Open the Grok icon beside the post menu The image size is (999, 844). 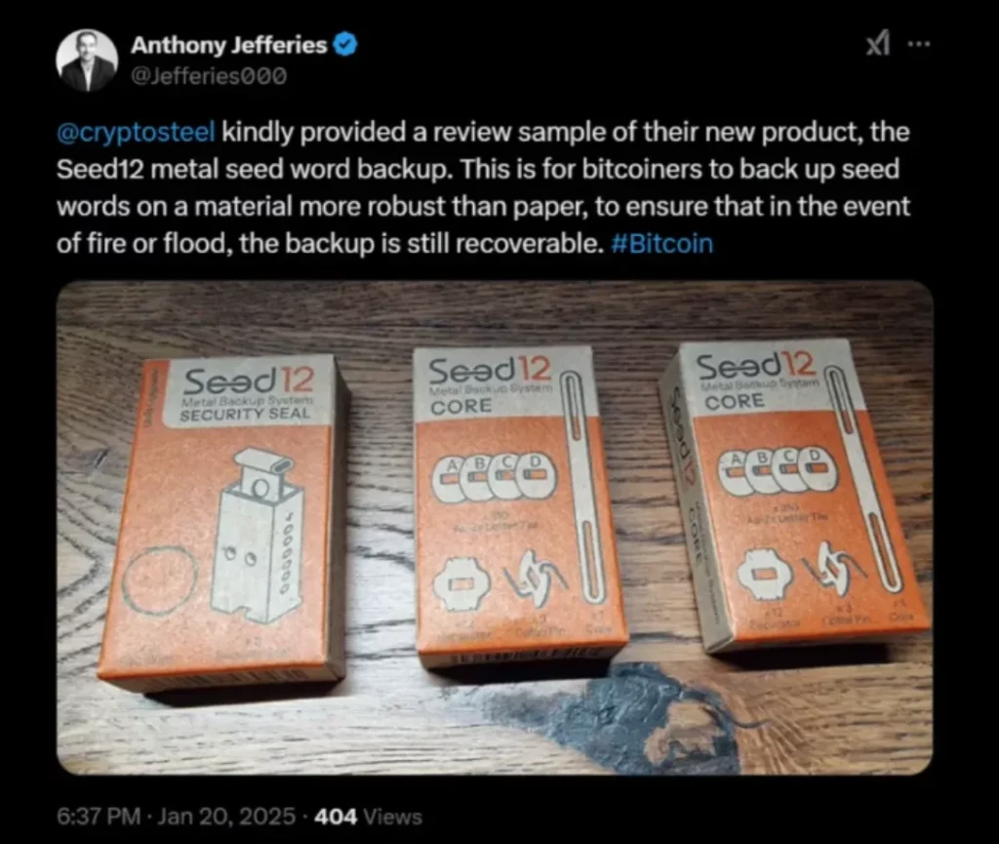pyautogui.click(x=879, y=45)
